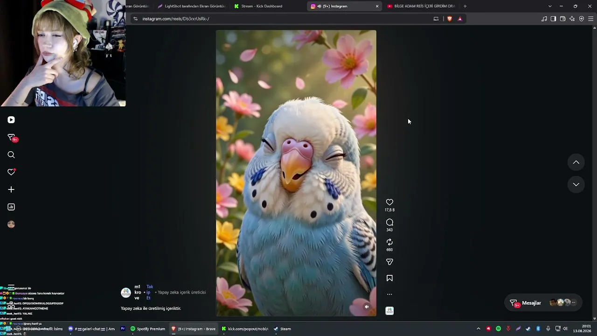Click the Steam icon in system tray
Image resolution: width=597 pixels, height=336 pixels.
click(x=528, y=329)
